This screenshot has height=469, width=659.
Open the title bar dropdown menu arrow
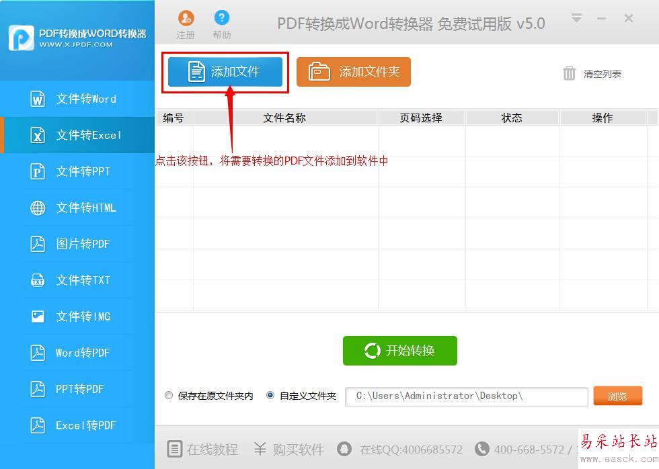click(577, 18)
